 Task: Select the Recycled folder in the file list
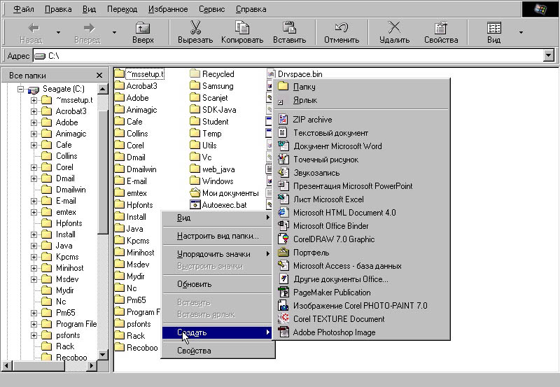(212, 74)
